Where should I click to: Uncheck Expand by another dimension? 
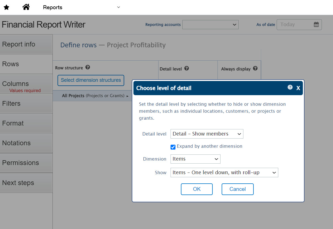tap(173, 147)
